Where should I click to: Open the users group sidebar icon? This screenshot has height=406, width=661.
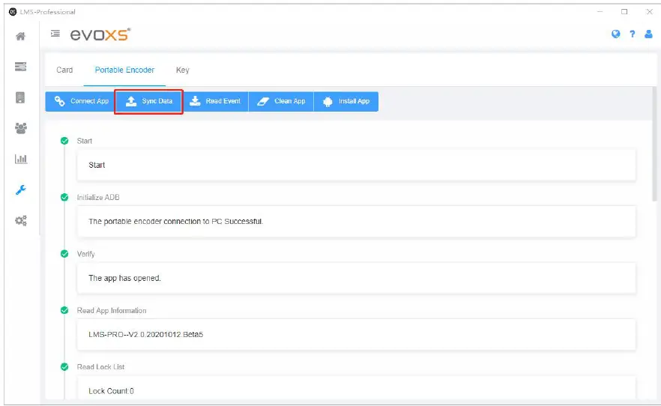tap(20, 128)
